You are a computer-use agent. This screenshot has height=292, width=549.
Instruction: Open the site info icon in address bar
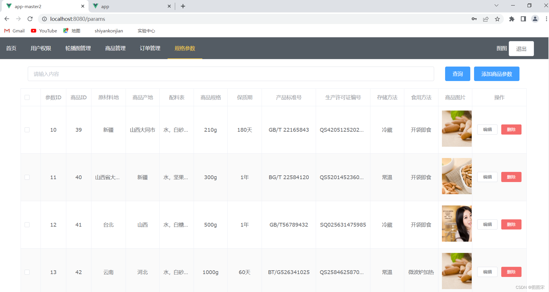[x=44, y=19]
